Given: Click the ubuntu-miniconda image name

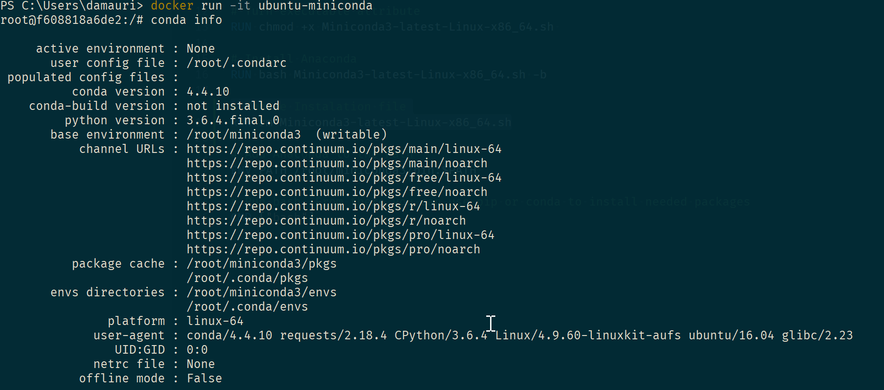Looking at the screenshot, I should point(315,6).
